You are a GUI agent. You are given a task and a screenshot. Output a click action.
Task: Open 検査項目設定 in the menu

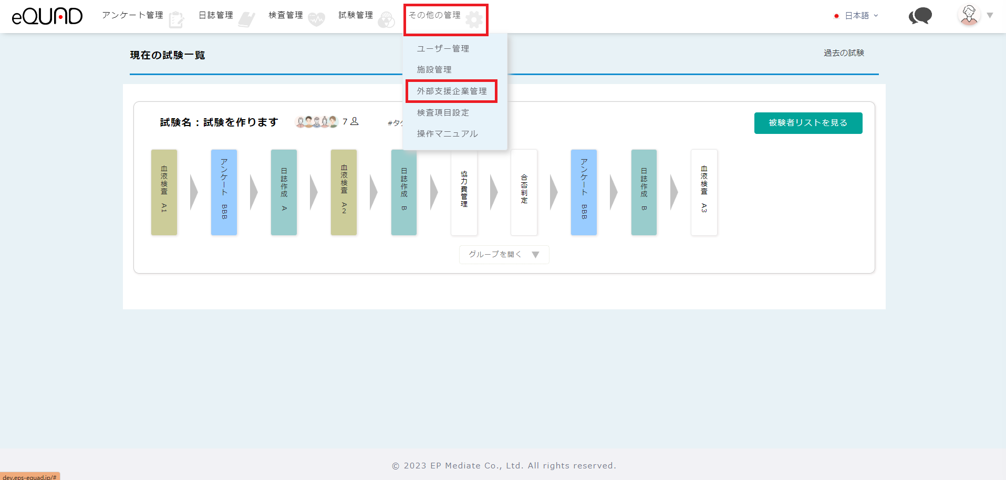coord(443,112)
